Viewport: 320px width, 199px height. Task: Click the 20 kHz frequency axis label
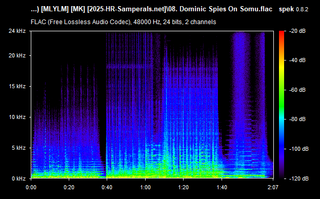(x=17, y=55)
